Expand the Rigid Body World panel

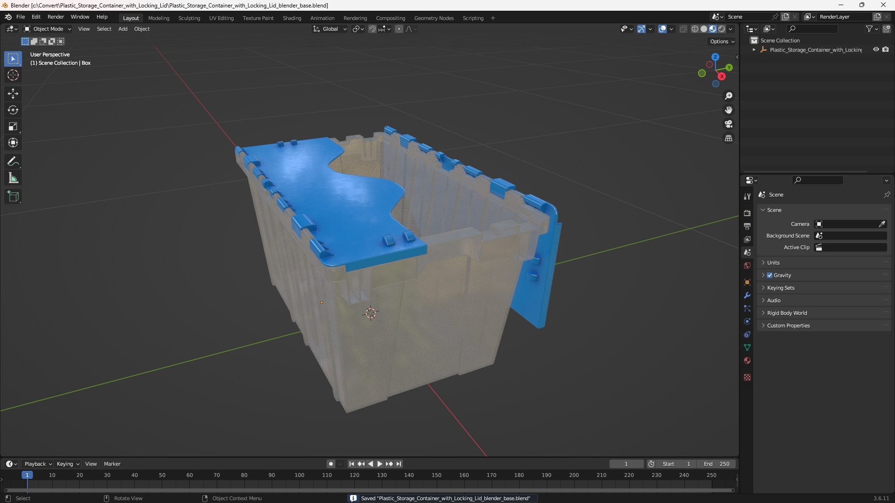click(x=787, y=313)
